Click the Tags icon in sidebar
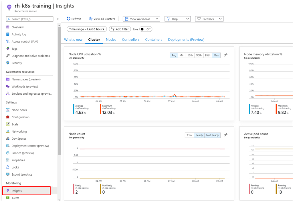Viewport: 293px width, 201px height. pos(8,48)
